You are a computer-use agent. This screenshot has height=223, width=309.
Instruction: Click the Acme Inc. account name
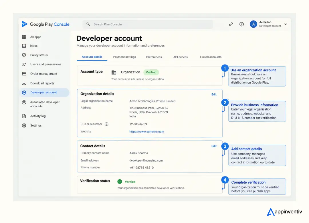click(x=265, y=22)
